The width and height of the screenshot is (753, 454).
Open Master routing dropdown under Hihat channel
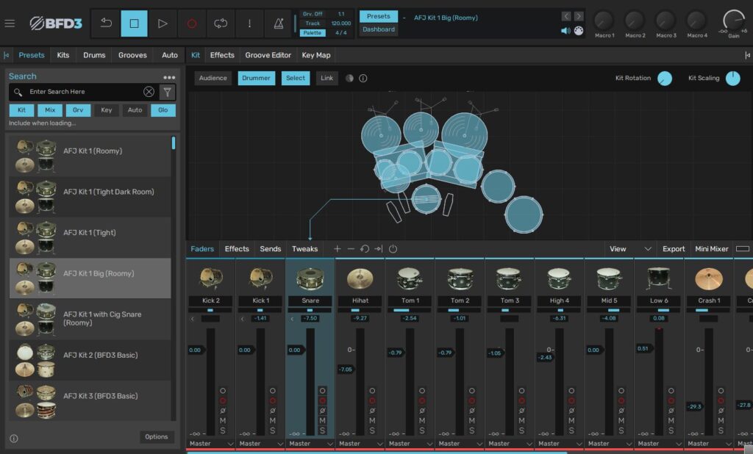pyautogui.click(x=360, y=444)
